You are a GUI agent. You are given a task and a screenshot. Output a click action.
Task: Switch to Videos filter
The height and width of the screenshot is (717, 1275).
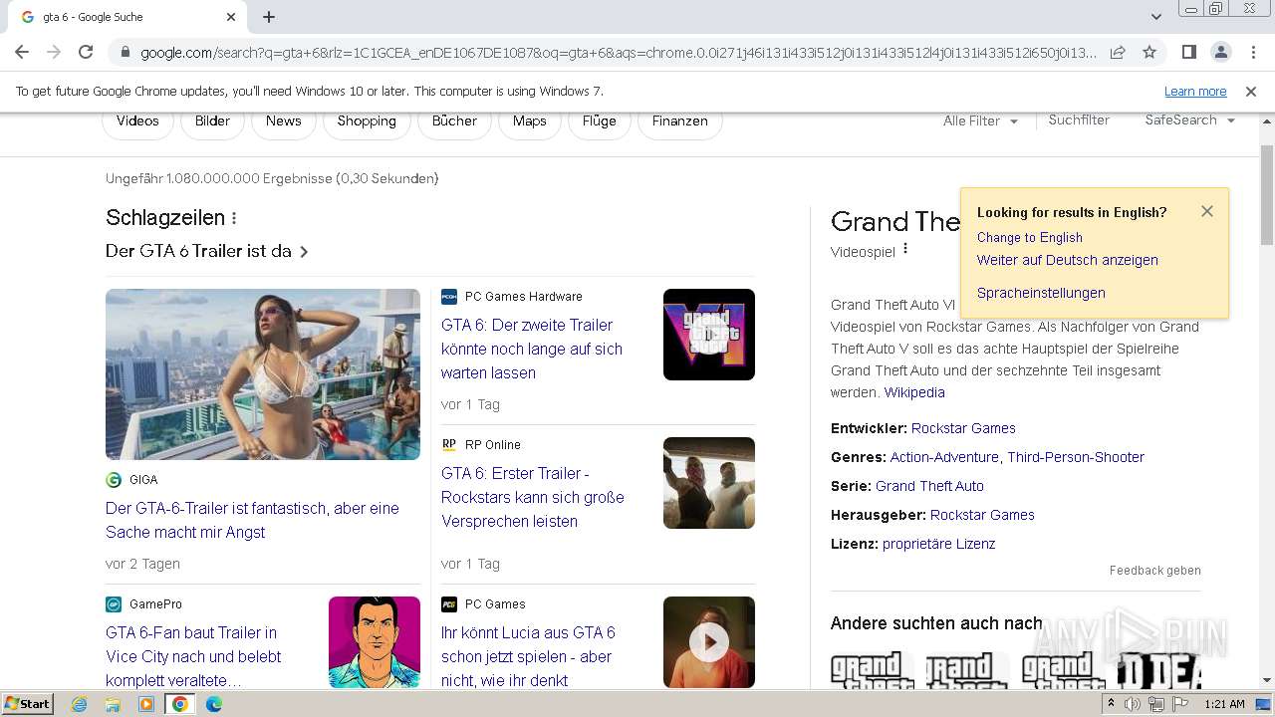pyautogui.click(x=137, y=120)
